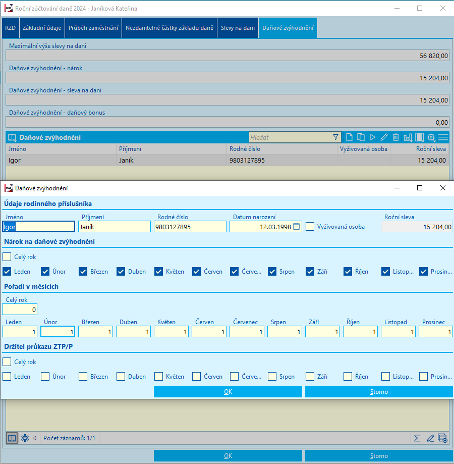Uncheck Prosinec under Nárok na daňové zvýhodnění
Image resolution: width=454 pixels, height=464 pixels.
tap(423, 271)
